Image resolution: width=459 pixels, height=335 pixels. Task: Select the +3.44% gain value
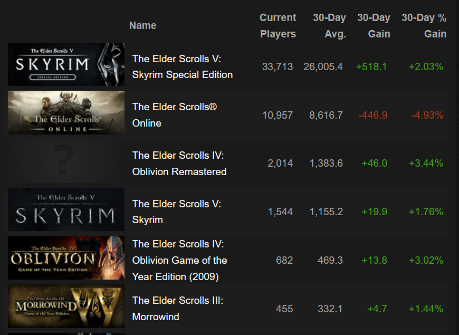coord(426,164)
